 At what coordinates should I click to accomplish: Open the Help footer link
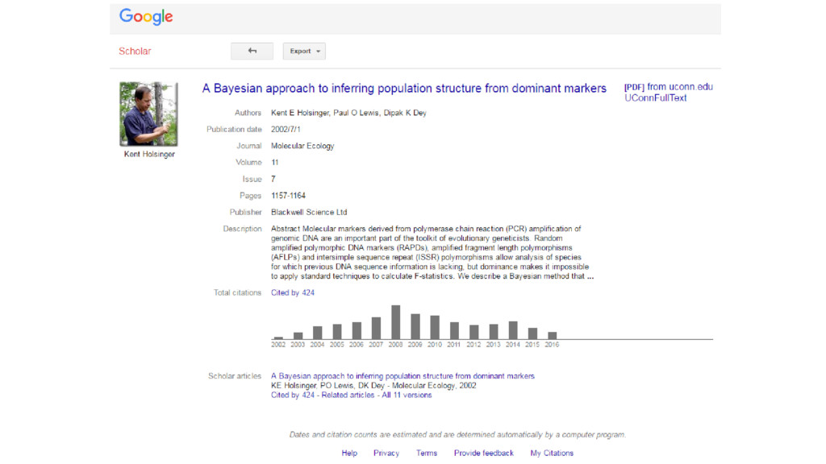tap(349, 454)
